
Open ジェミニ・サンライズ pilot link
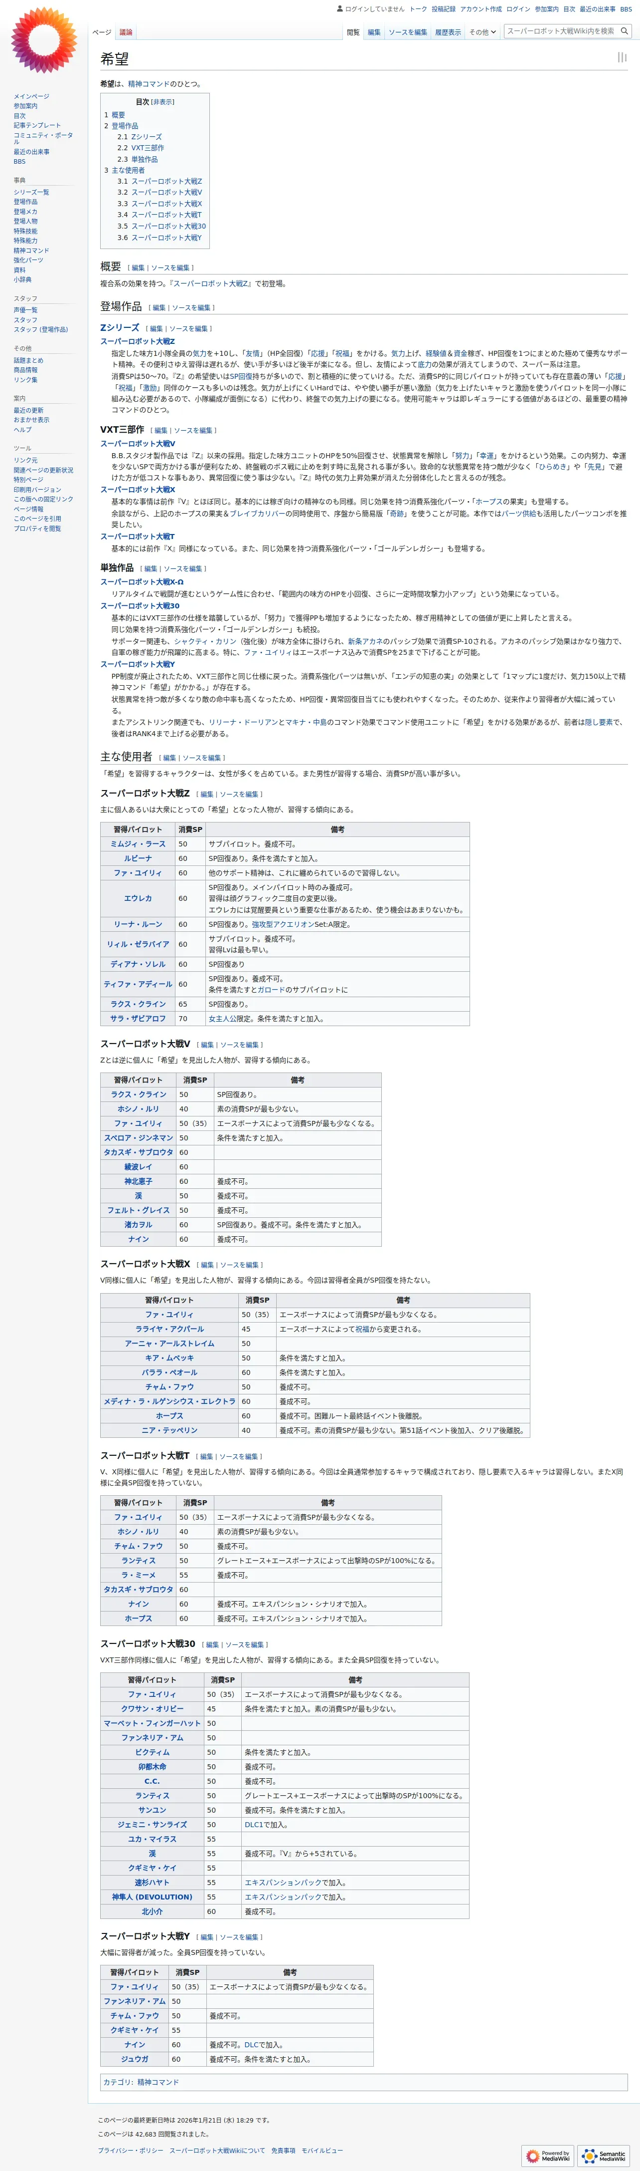[153, 1825]
